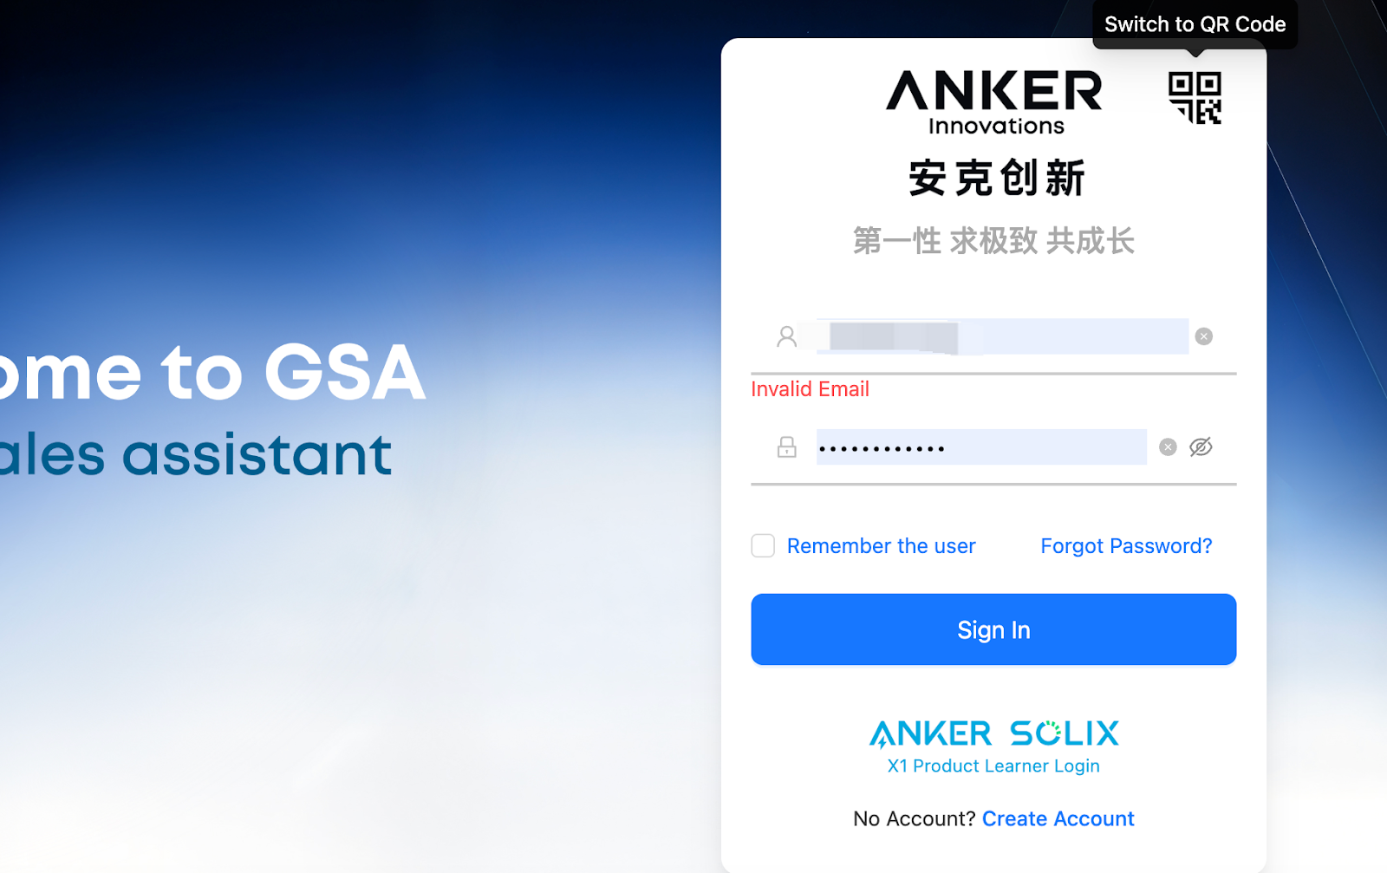Viewport: 1387px width, 873px height.
Task: Focus the email input field
Action: pos(1002,336)
